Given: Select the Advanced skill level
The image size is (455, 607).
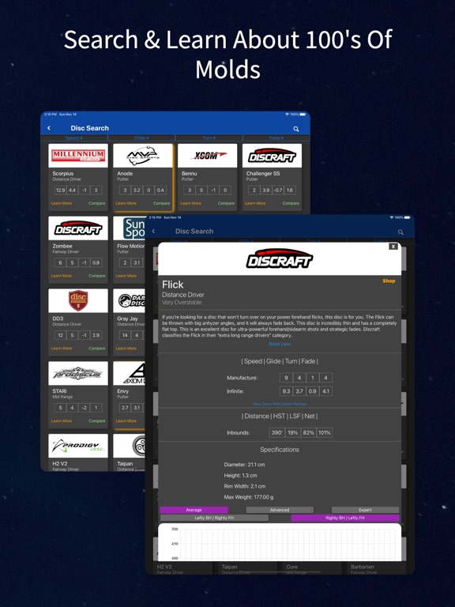Looking at the screenshot, I should click(280, 510).
